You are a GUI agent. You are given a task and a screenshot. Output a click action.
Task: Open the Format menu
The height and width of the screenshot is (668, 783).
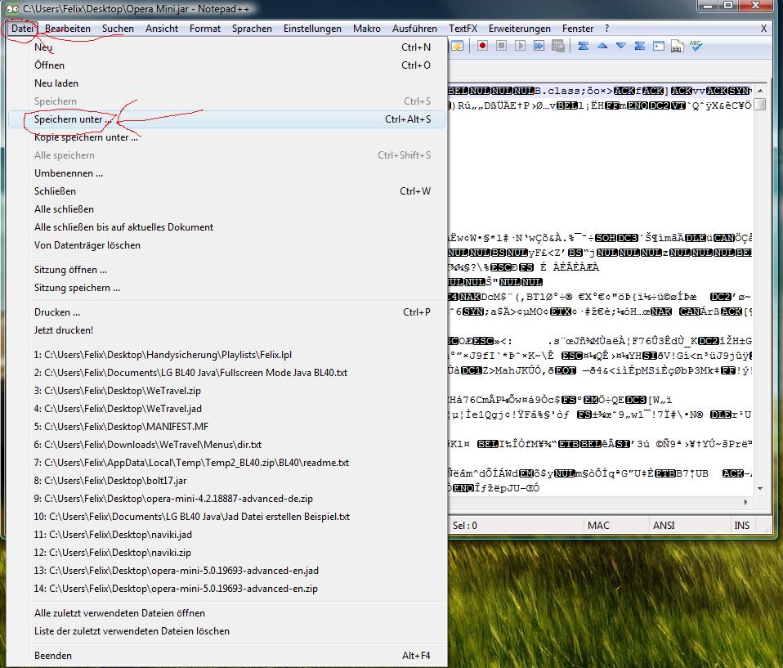pyautogui.click(x=204, y=29)
